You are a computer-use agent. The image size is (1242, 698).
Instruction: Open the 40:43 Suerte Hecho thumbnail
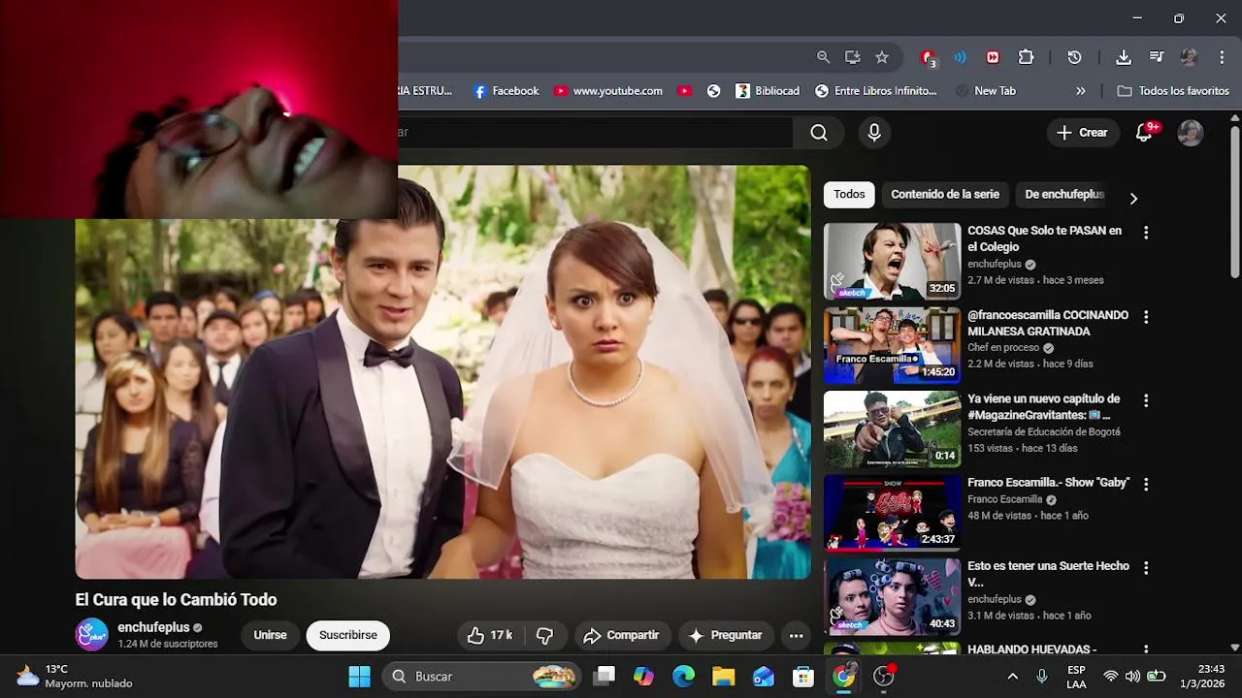point(892,597)
